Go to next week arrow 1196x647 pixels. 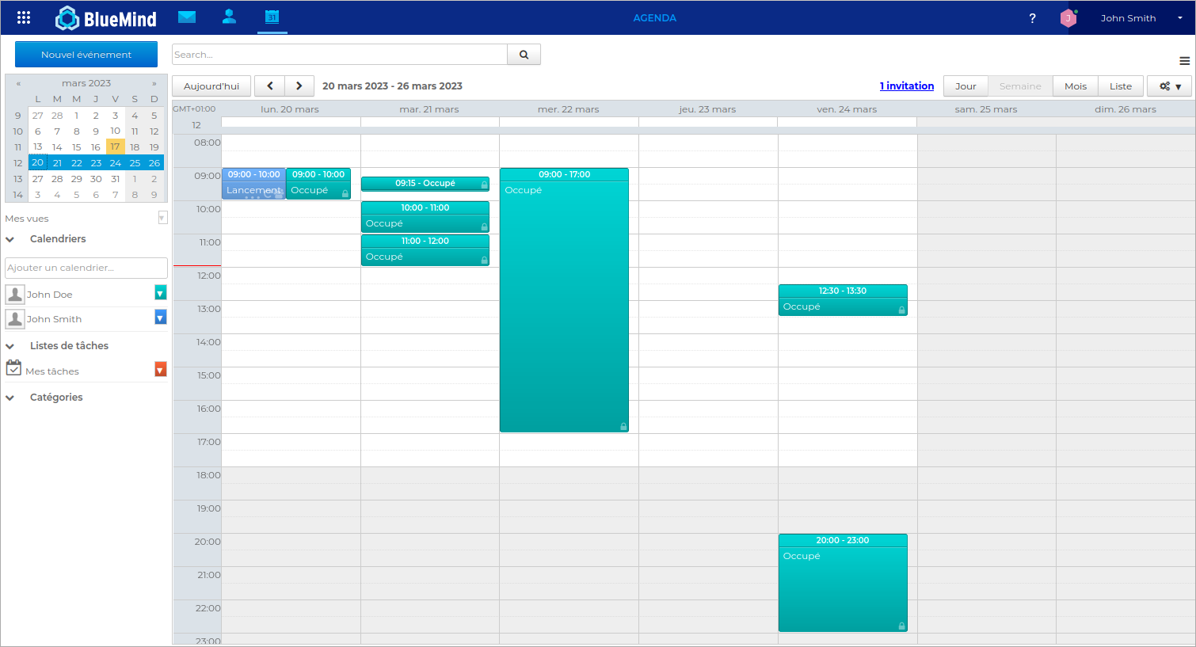click(x=299, y=86)
